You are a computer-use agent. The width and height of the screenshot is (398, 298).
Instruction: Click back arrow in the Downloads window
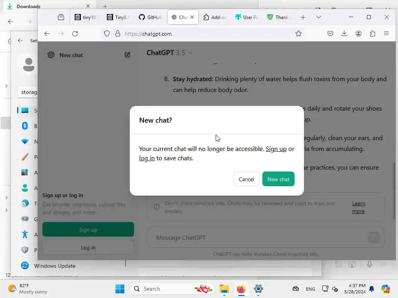click(x=10, y=22)
